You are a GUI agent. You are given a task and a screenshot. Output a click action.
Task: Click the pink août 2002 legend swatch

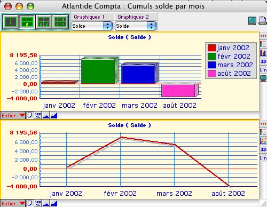click(211, 74)
